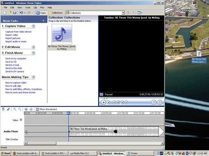
Task: Click the preview monitor Stop button
Action: [109, 102]
